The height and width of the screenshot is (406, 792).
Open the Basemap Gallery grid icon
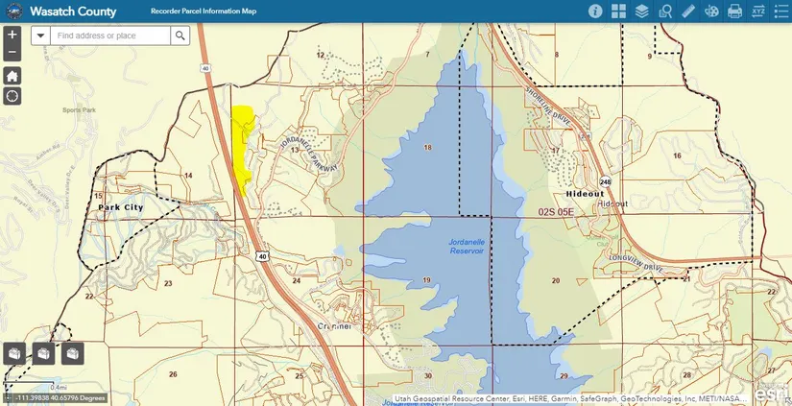click(618, 12)
